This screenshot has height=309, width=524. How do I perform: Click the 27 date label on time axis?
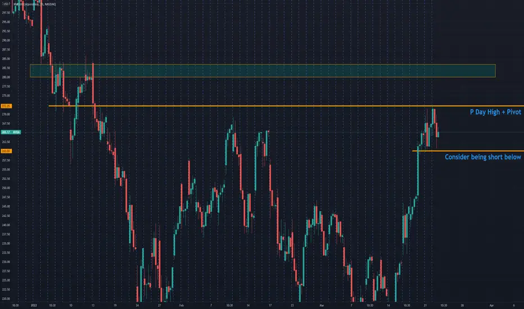pos(160,305)
